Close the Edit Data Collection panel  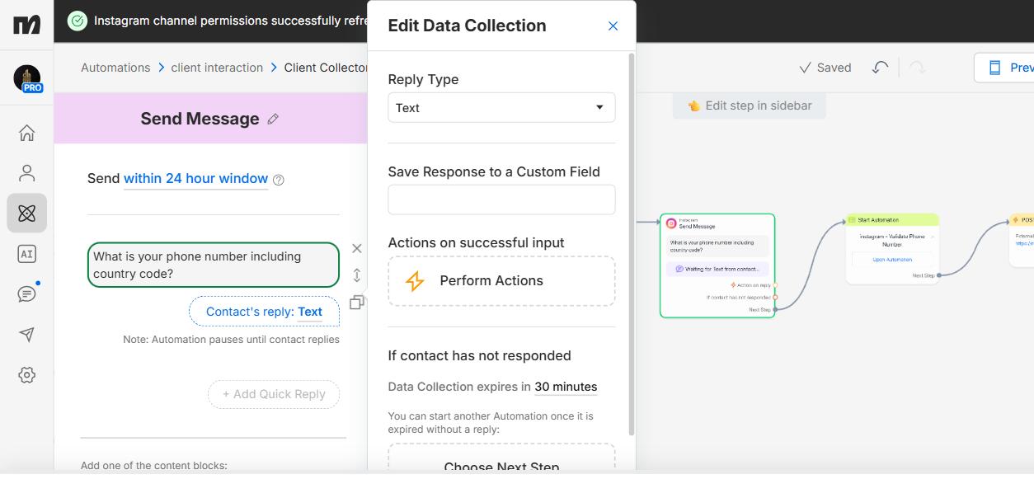tap(613, 26)
